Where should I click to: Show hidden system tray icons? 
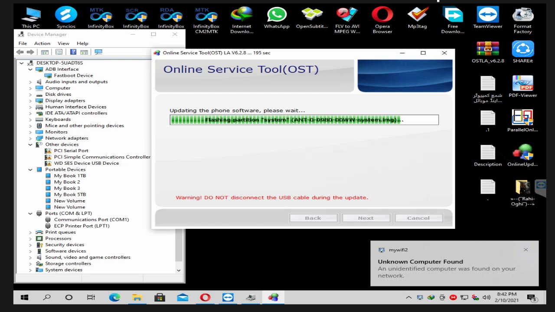tap(408, 297)
